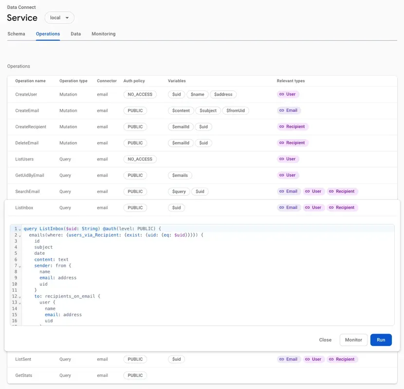
Task: Open the local service dropdown
Action: 59,18
